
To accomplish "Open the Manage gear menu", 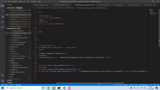I will pos(2,81).
